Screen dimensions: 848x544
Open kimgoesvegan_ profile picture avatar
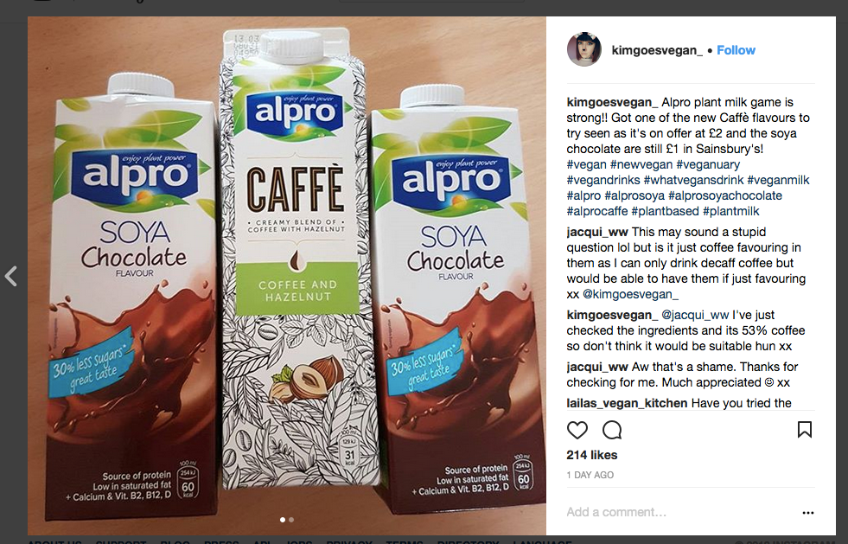[x=584, y=50]
